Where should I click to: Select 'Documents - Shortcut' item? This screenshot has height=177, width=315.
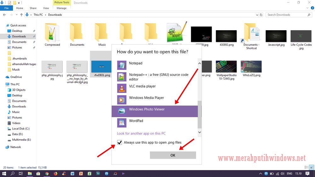tap(251, 36)
